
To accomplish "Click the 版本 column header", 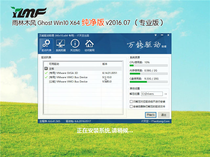I will pyautogui.click(x=112, y=64).
